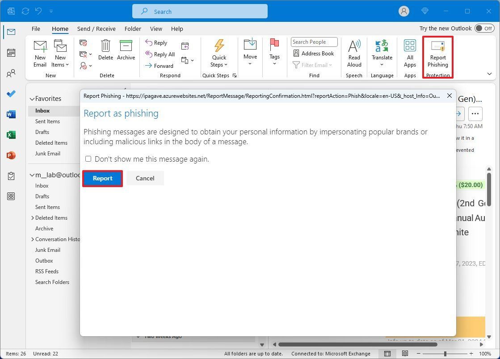
Task: Cancel the phishing report dialog
Action: pyautogui.click(x=145, y=178)
